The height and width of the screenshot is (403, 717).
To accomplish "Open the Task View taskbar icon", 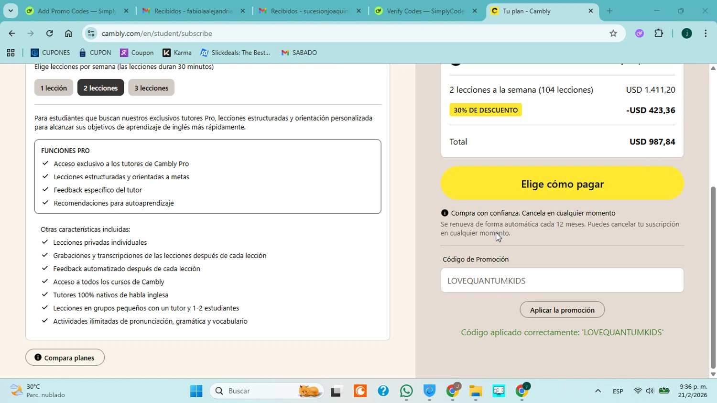I will coord(337,391).
